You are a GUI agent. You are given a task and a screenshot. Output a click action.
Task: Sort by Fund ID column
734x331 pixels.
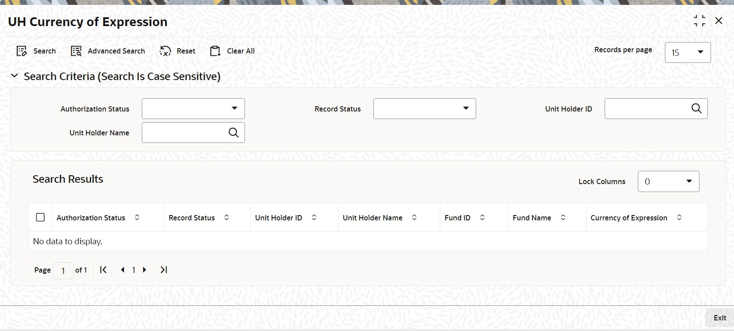coord(482,217)
